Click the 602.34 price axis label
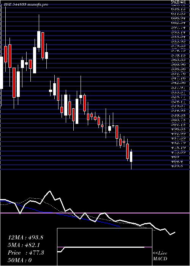The height and width of the screenshot is (266, 190). tap(178, 23)
